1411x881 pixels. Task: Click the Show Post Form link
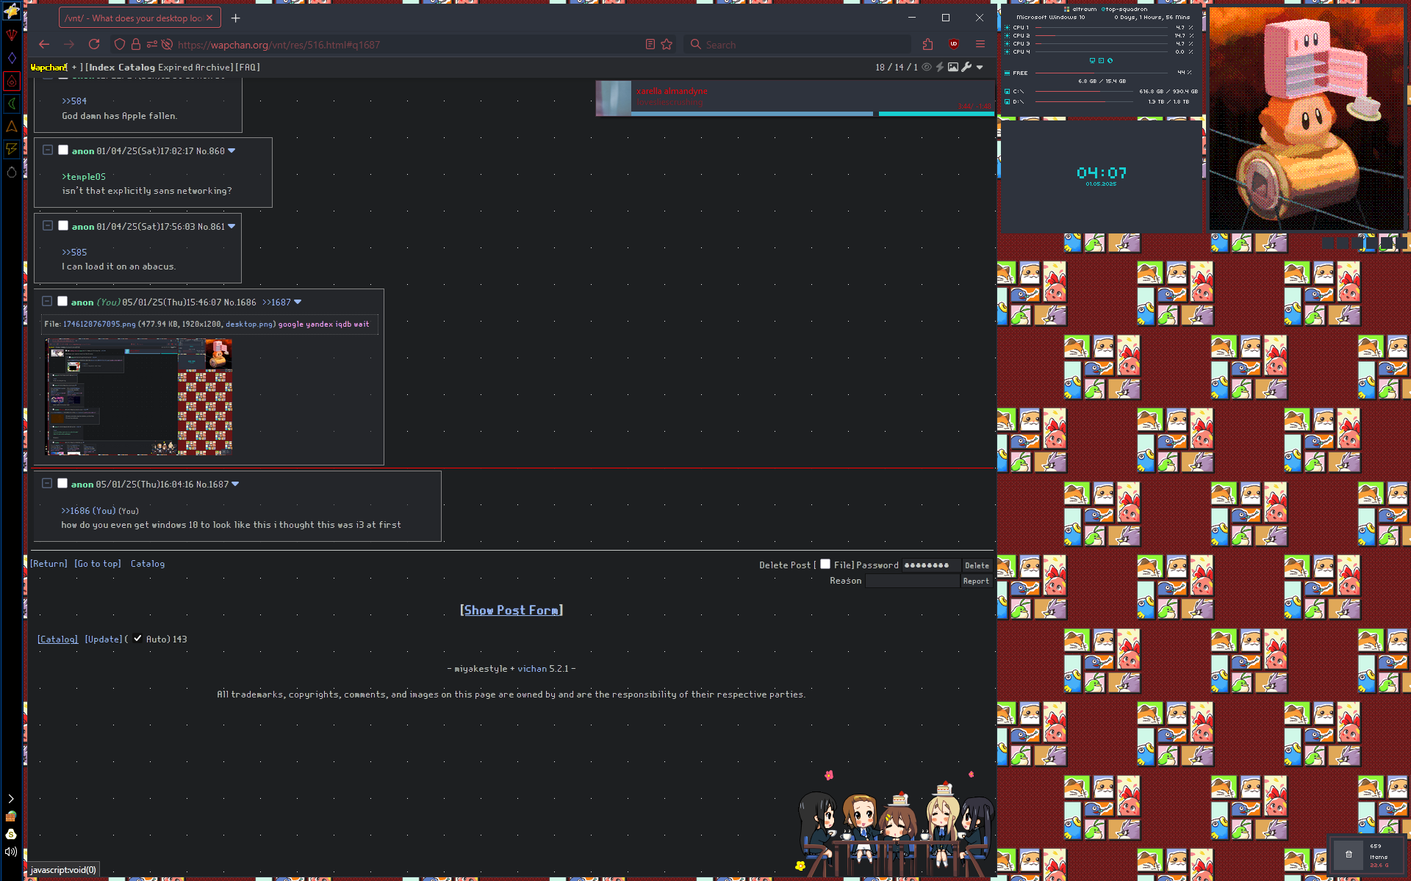(x=511, y=610)
